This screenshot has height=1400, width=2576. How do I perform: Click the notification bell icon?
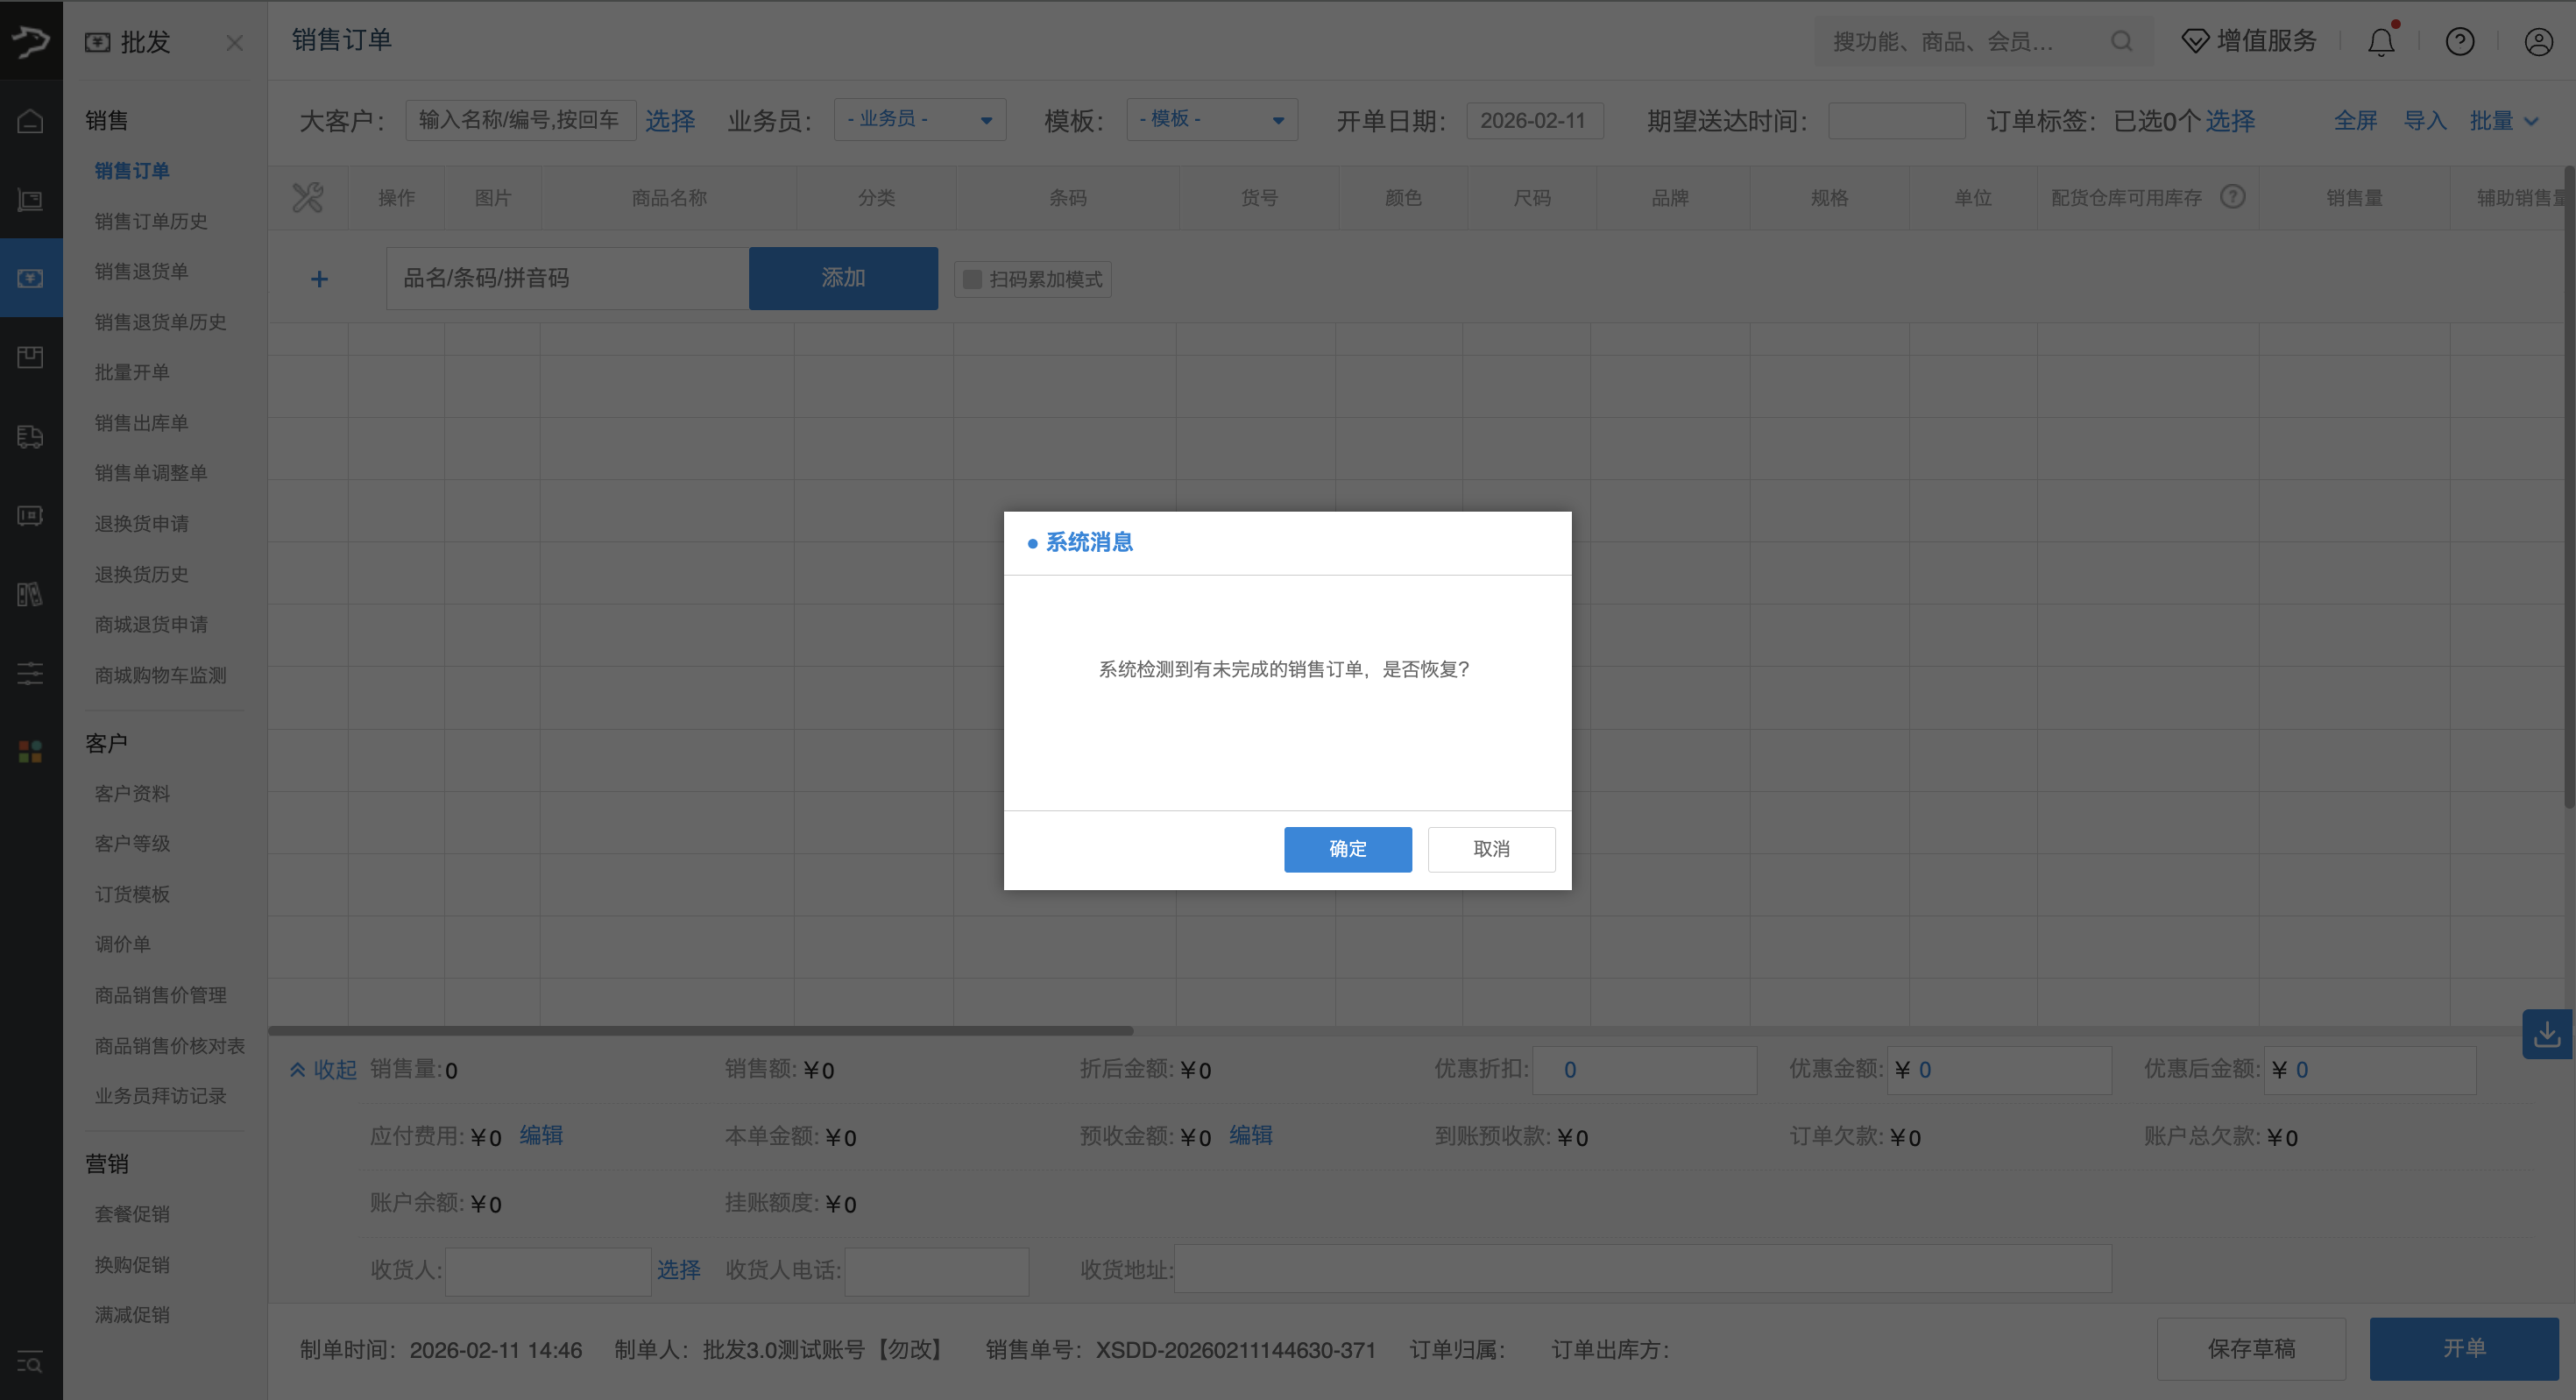pyautogui.click(x=2381, y=42)
